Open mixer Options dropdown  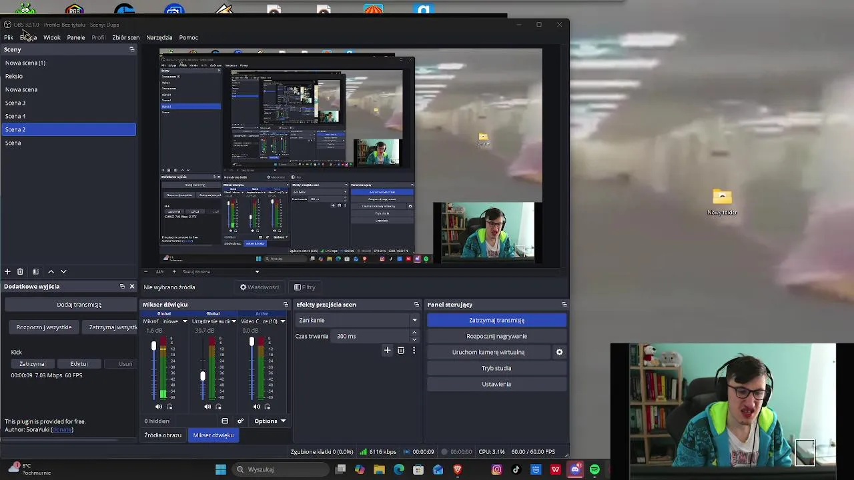[270, 421]
